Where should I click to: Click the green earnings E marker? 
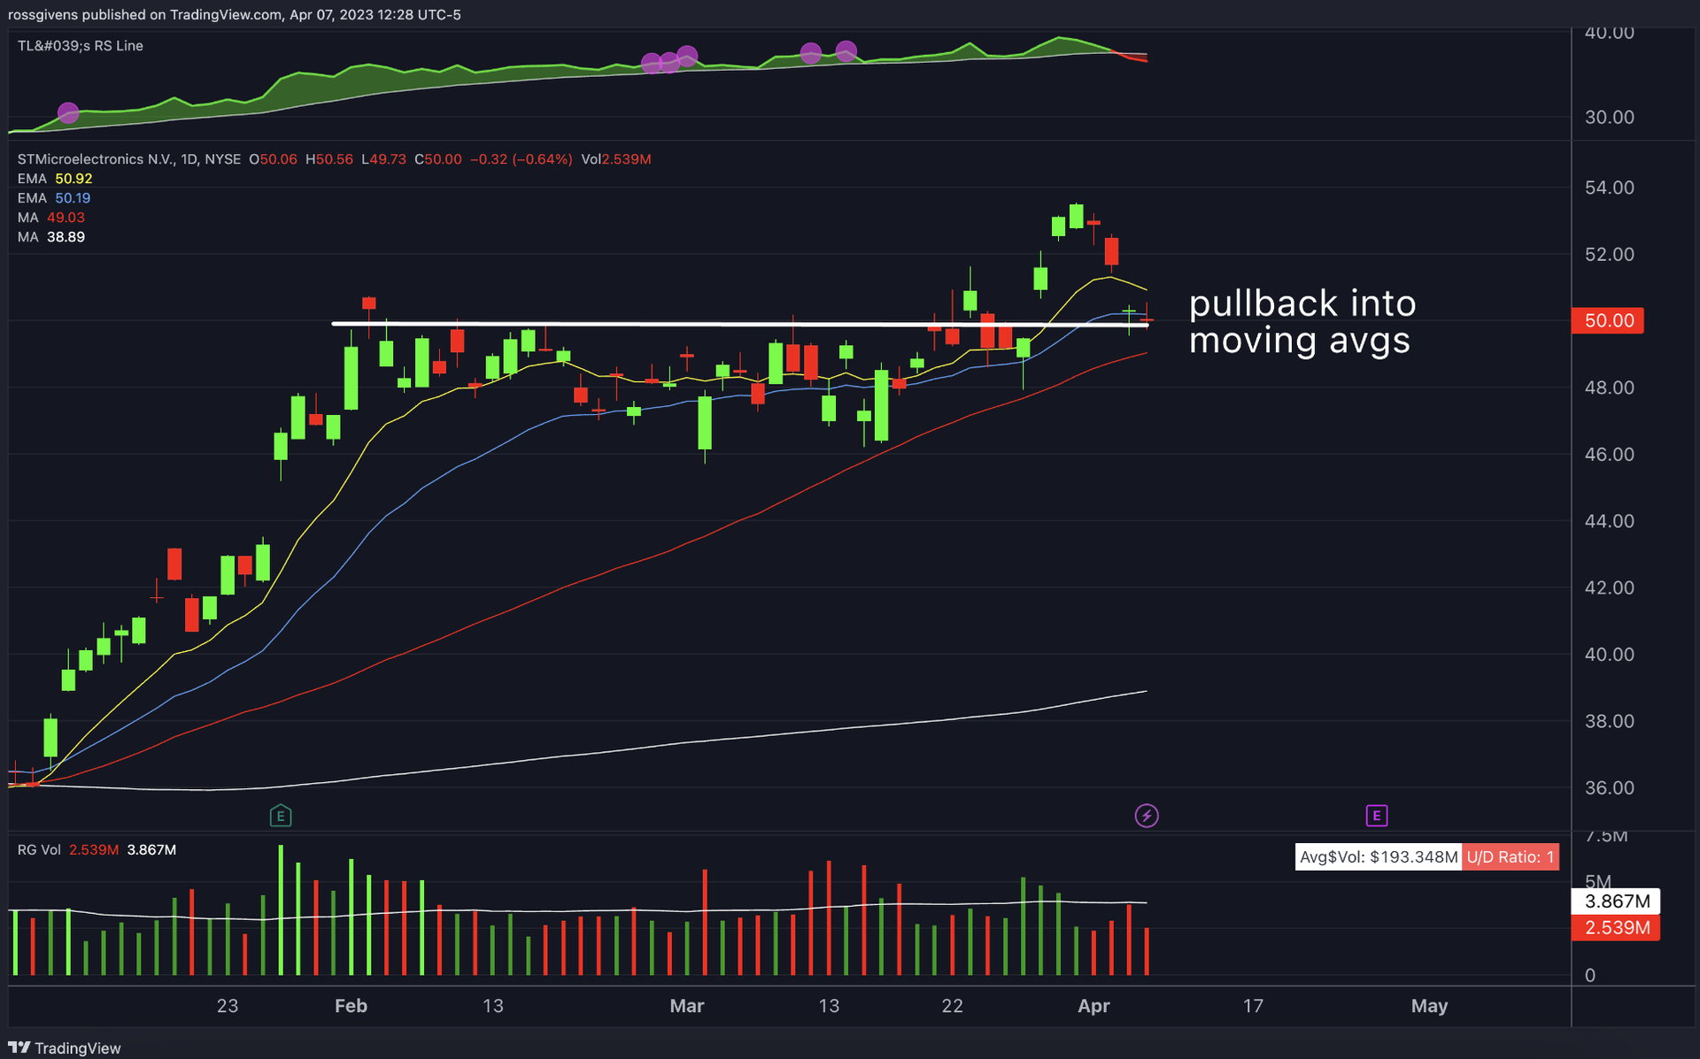[x=280, y=816]
